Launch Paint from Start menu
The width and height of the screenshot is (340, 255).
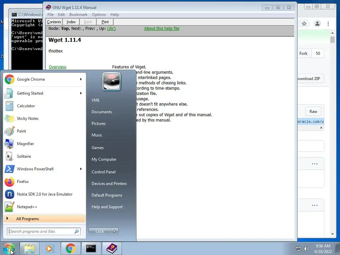43,131
